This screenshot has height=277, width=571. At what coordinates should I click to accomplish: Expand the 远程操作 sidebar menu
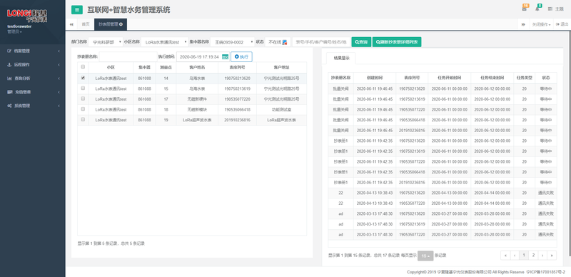coord(33,64)
